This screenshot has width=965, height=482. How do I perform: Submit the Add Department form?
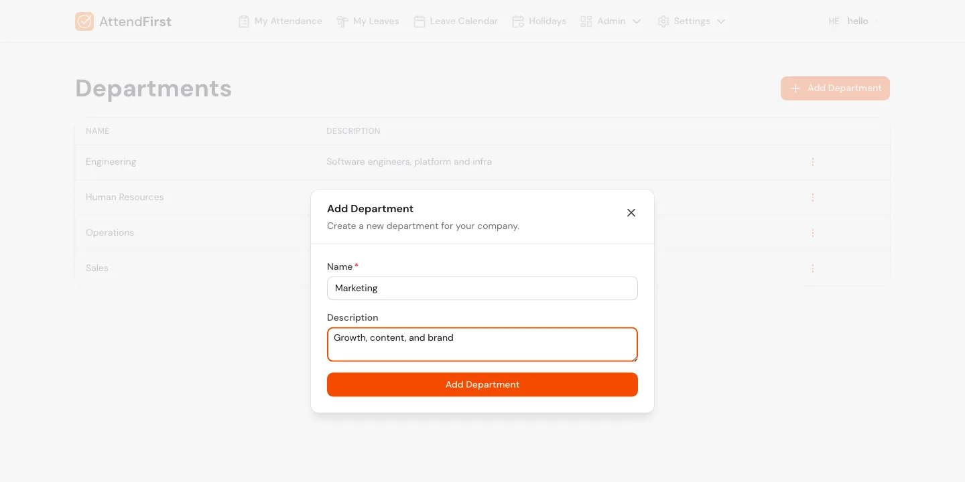pyautogui.click(x=482, y=384)
